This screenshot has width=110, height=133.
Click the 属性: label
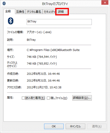[x=10, y=98]
